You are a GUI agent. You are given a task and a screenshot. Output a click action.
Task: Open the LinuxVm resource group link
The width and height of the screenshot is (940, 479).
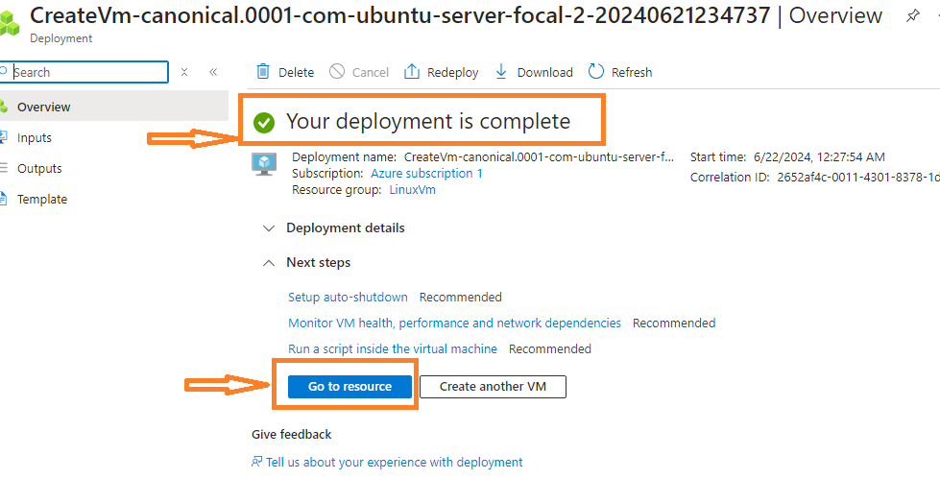412,190
